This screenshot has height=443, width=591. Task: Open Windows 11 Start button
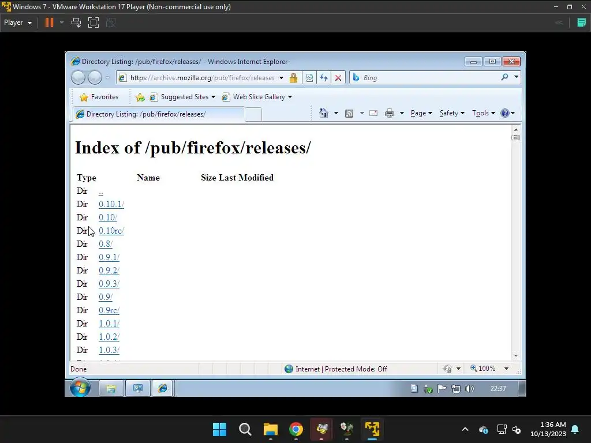219,429
